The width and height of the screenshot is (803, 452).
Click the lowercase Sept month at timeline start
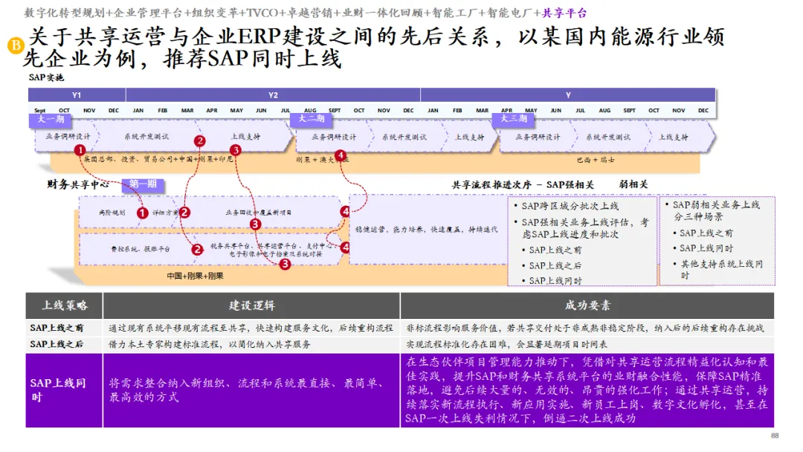39,110
